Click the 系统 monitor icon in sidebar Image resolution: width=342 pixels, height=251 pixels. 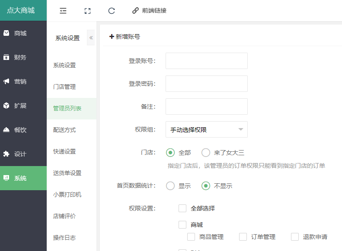[6, 178]
